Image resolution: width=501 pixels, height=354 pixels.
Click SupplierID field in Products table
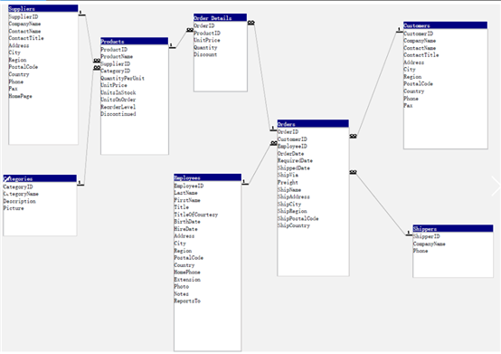tap(116, 63)
